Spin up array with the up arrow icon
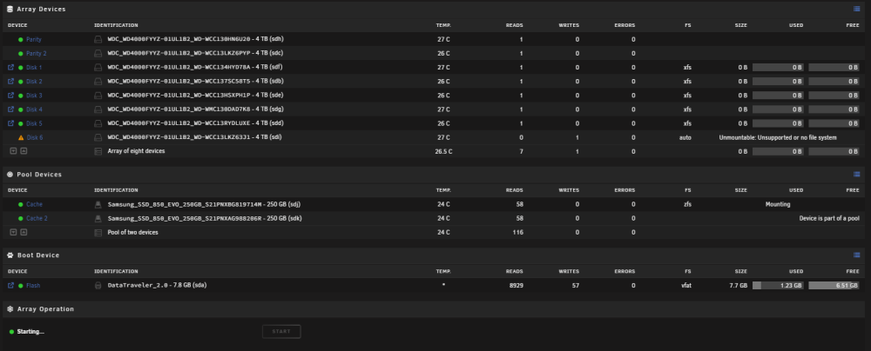The image size is (871, 351). [24, 151]
